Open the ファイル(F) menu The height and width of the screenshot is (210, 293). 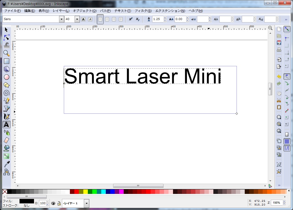[x=12, y=11]
